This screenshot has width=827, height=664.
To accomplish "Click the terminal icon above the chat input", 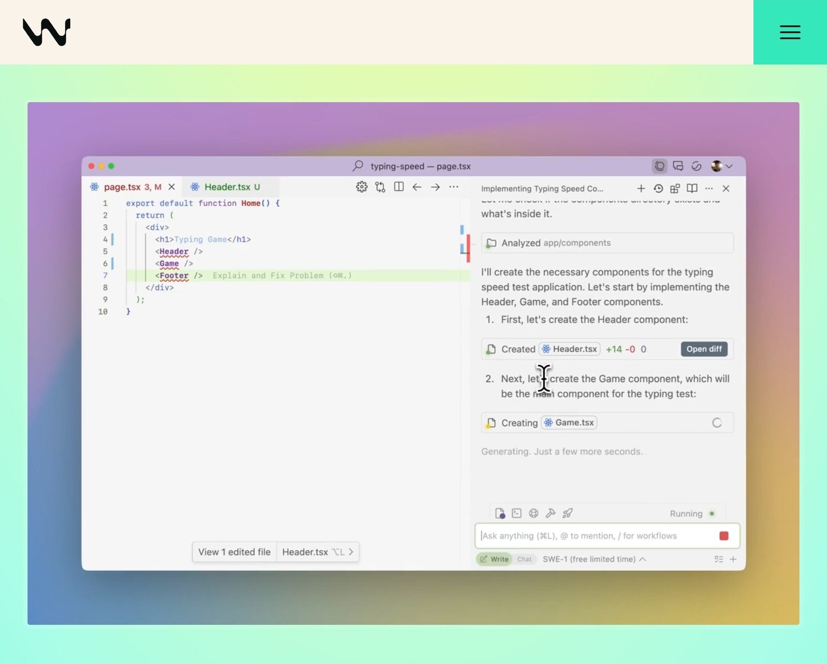I will pos(516,513).
